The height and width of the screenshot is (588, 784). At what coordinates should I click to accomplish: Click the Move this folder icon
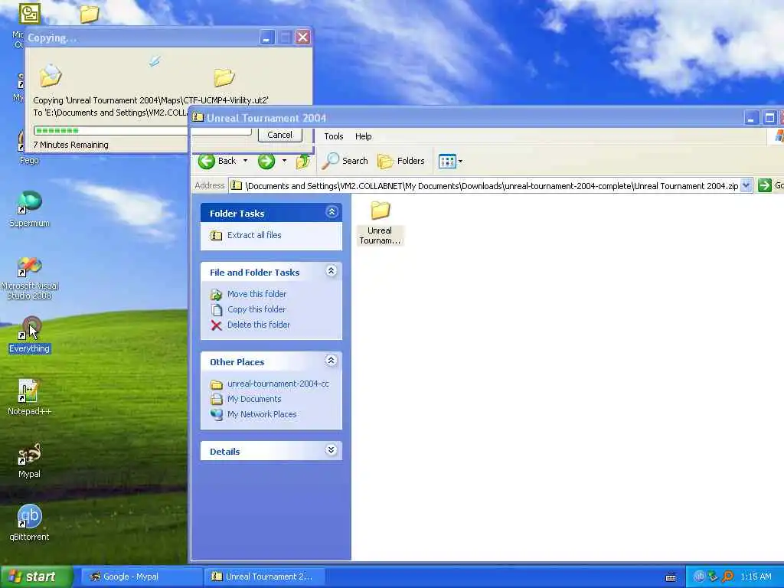pyautogui.click(x=216, y=295)
